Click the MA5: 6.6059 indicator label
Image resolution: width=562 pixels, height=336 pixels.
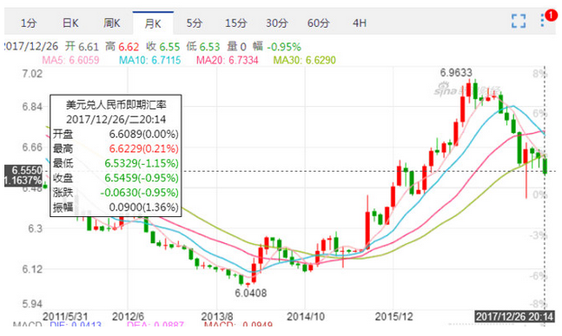[70, 60]
